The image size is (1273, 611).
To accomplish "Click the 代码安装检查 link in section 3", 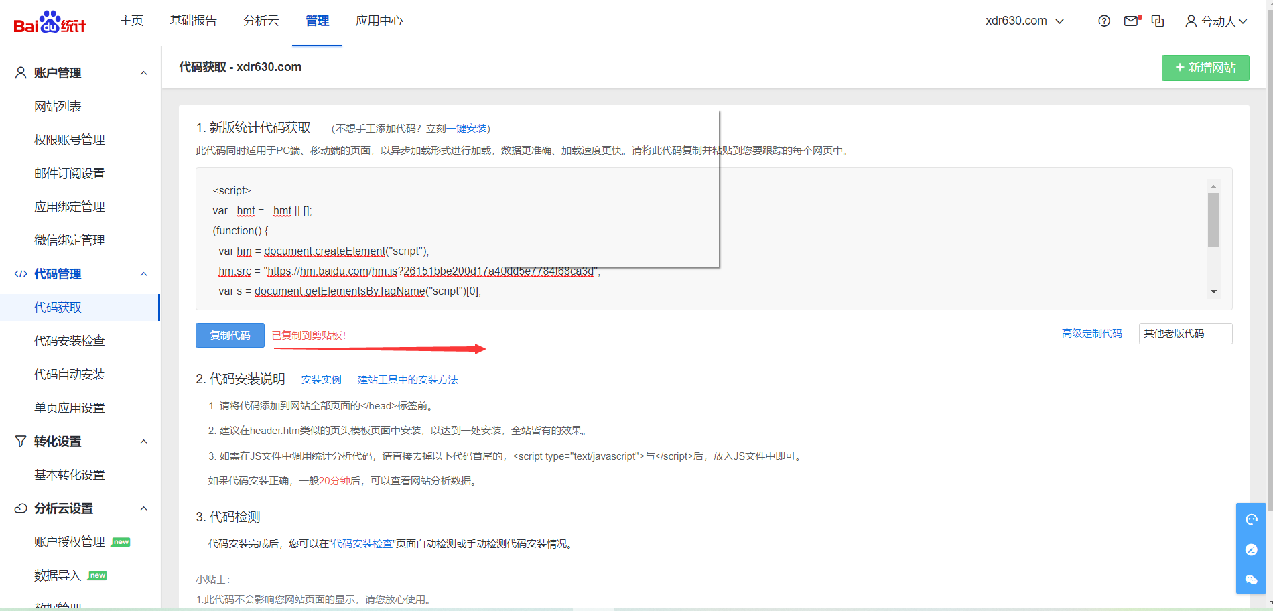I will pyautogui.click(x=362, y=543).
